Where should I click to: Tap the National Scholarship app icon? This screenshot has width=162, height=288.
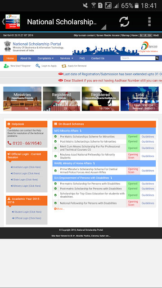13,22
